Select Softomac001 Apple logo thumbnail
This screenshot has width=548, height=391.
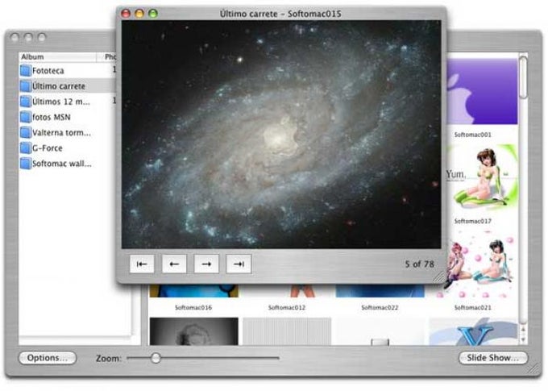pos(482,91)
